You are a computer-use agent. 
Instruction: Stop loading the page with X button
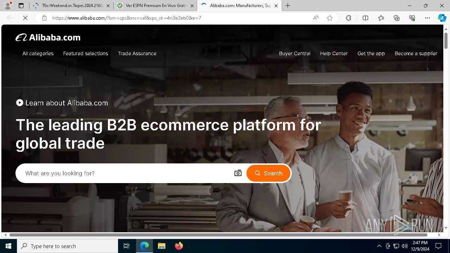pos(25,18)
